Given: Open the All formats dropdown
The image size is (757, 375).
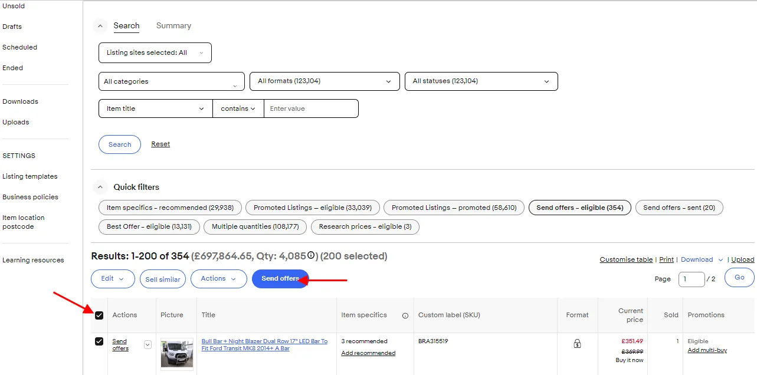Looking at the screenshot, I should 325,81.
